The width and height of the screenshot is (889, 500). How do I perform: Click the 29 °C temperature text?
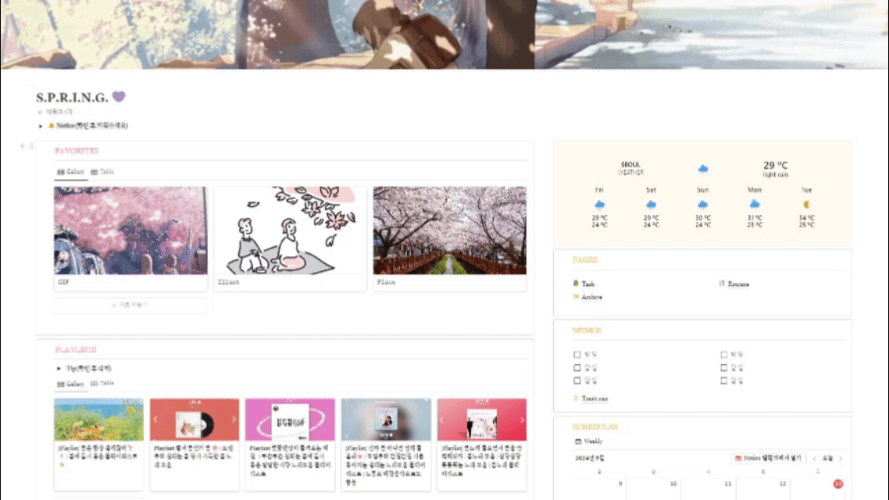[775, 166]
